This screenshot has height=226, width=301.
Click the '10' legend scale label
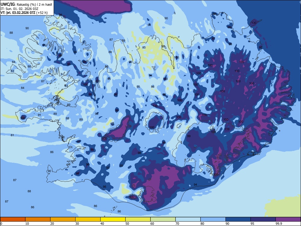27,224
